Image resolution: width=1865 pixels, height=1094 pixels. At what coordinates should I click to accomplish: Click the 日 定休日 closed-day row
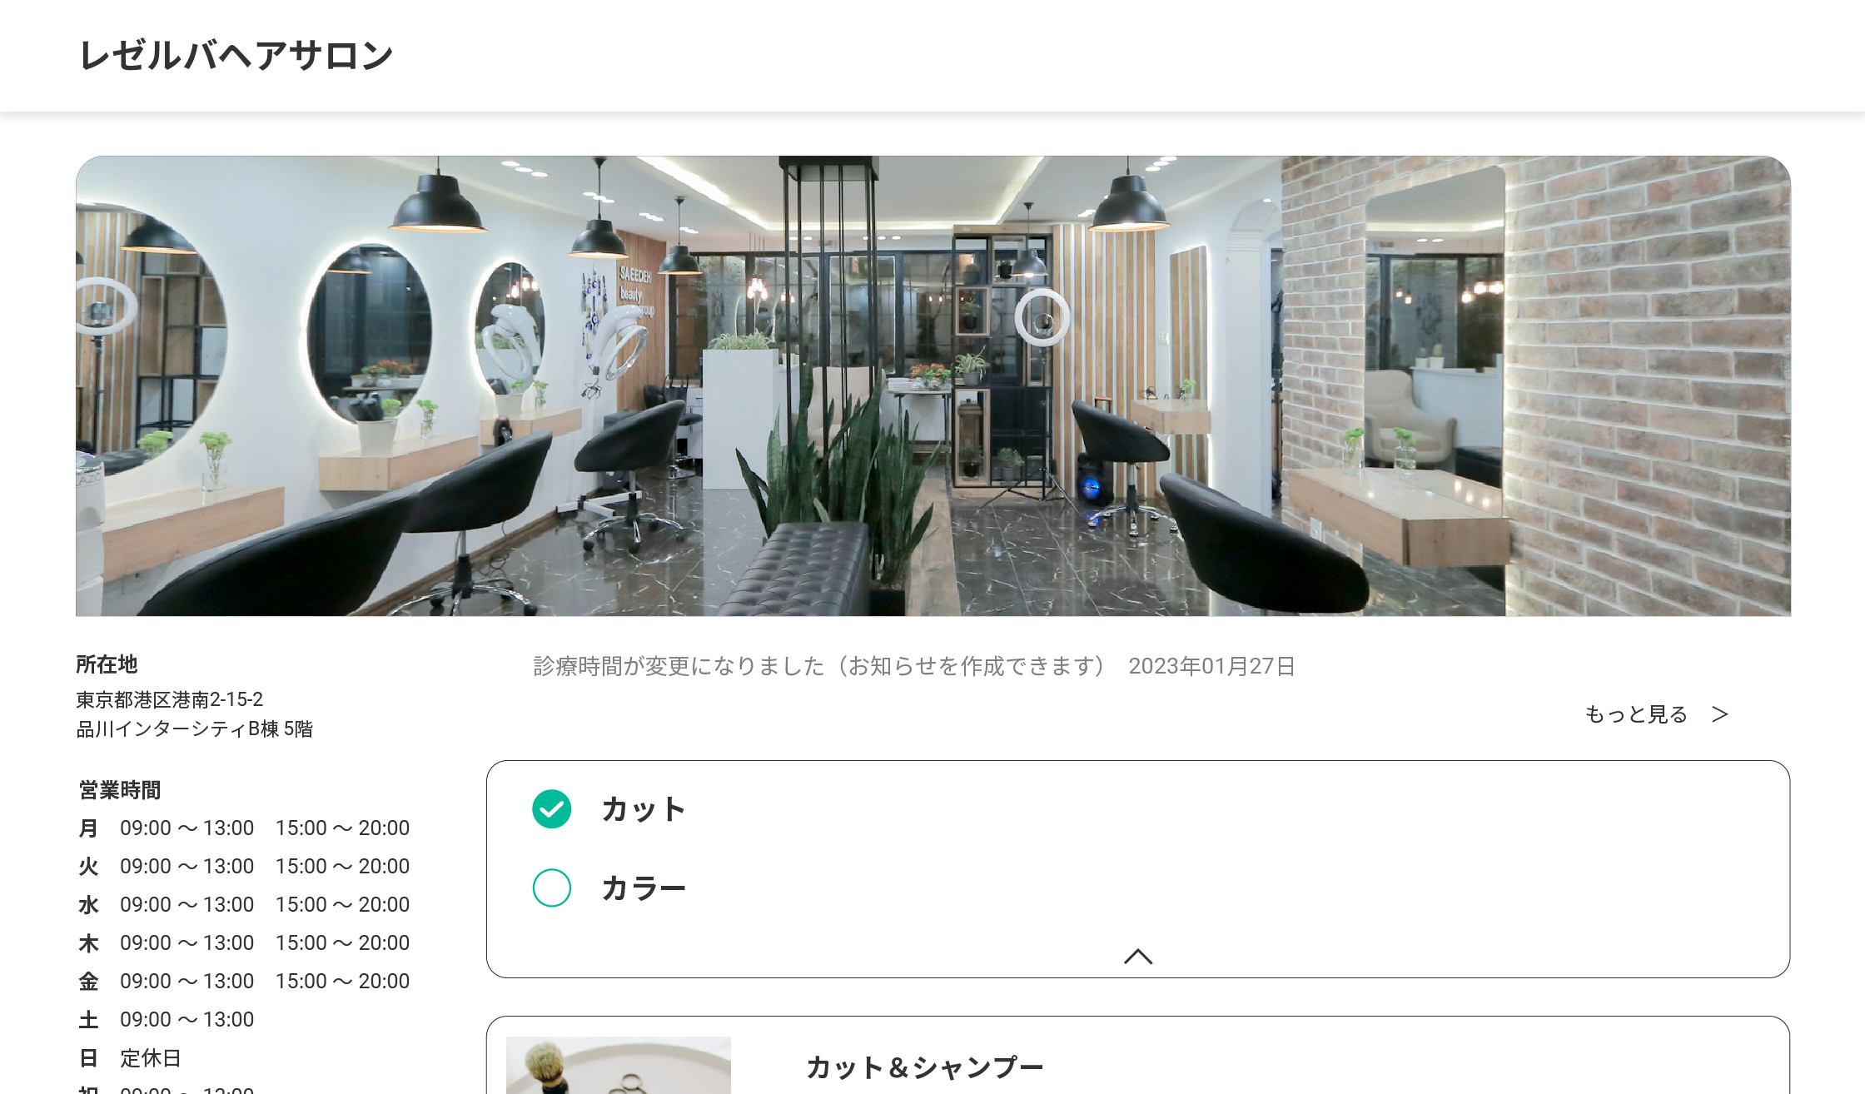(130, 1058)
